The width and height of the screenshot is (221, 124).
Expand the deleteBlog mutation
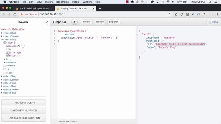point(2,76)
